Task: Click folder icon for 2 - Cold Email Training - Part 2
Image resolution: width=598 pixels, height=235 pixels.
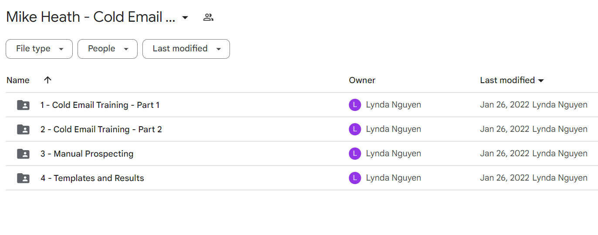Action: (x=23, y=129)
